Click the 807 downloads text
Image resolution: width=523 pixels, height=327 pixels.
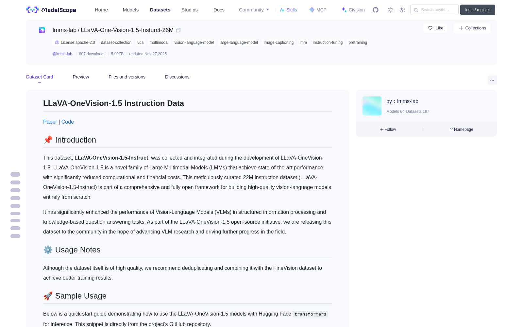[x=92, y=54]
